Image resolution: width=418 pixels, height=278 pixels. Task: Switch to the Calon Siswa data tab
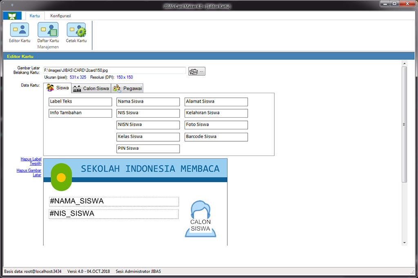pyautogui.click(x=91, y=88)
